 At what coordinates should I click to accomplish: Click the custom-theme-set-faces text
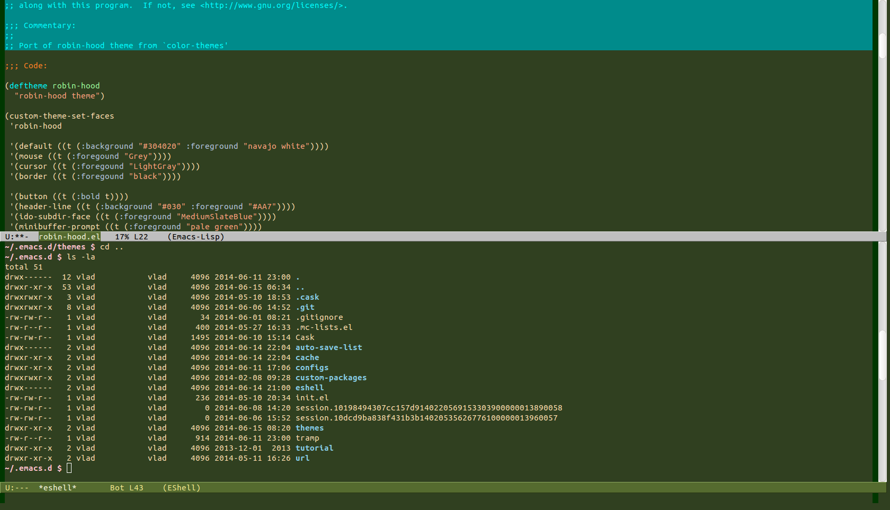tap(61, 116)
